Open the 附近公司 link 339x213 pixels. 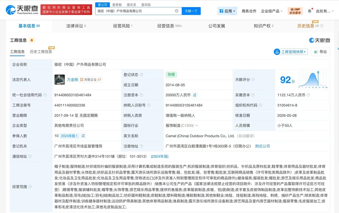pyautogui.click(x=262, y=146)
